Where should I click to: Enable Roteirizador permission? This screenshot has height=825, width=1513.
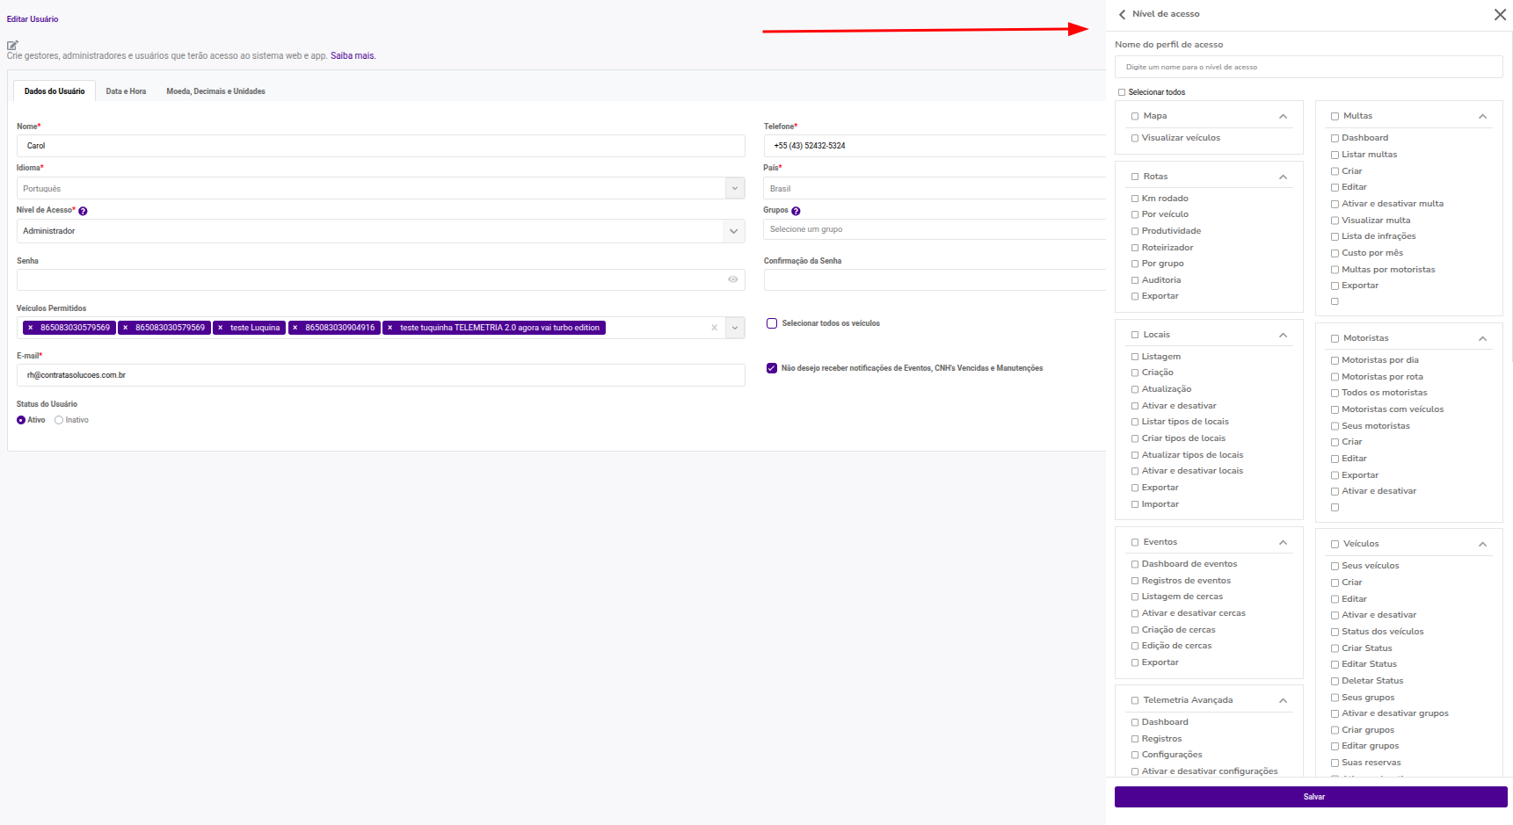coord(1135,248)
